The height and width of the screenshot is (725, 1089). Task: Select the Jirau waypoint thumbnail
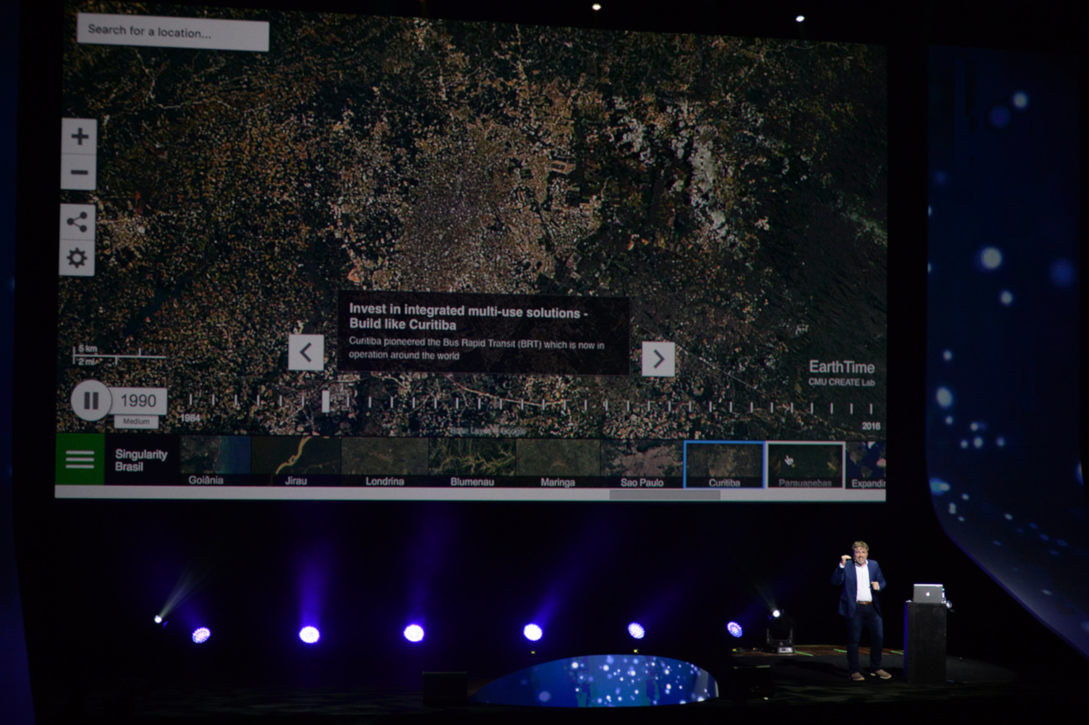click(x=296, y=461)
